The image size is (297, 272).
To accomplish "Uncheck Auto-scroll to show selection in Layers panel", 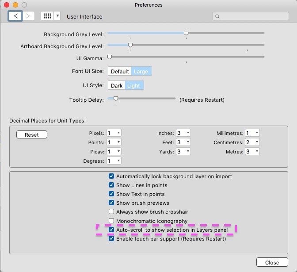I will point(111,230).
